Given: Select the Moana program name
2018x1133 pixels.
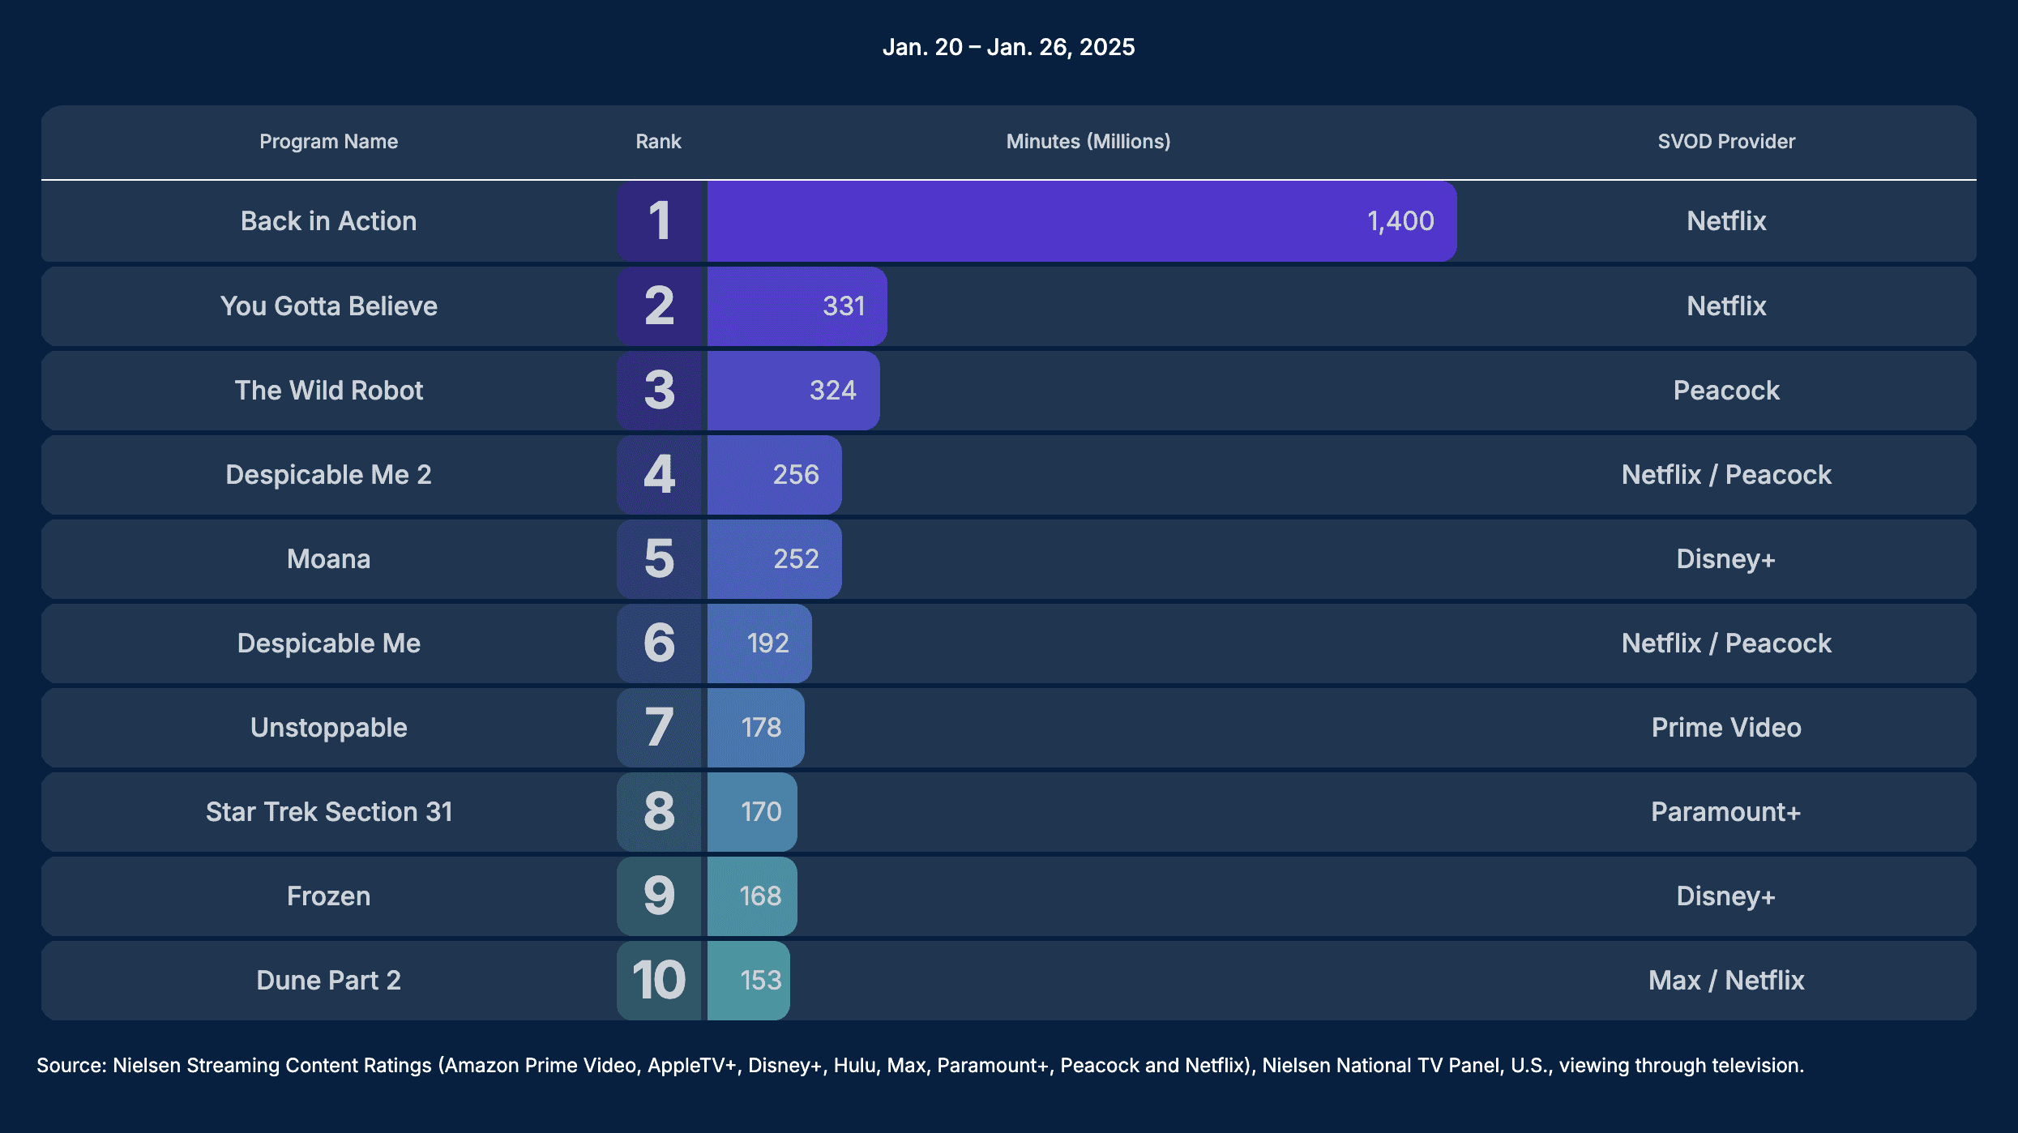Looking at the screenshot, I should tap(328, 559).
